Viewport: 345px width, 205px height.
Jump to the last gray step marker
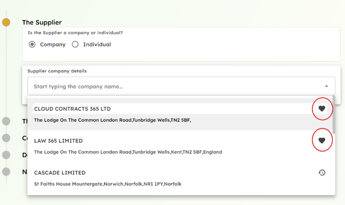(6, 172)
